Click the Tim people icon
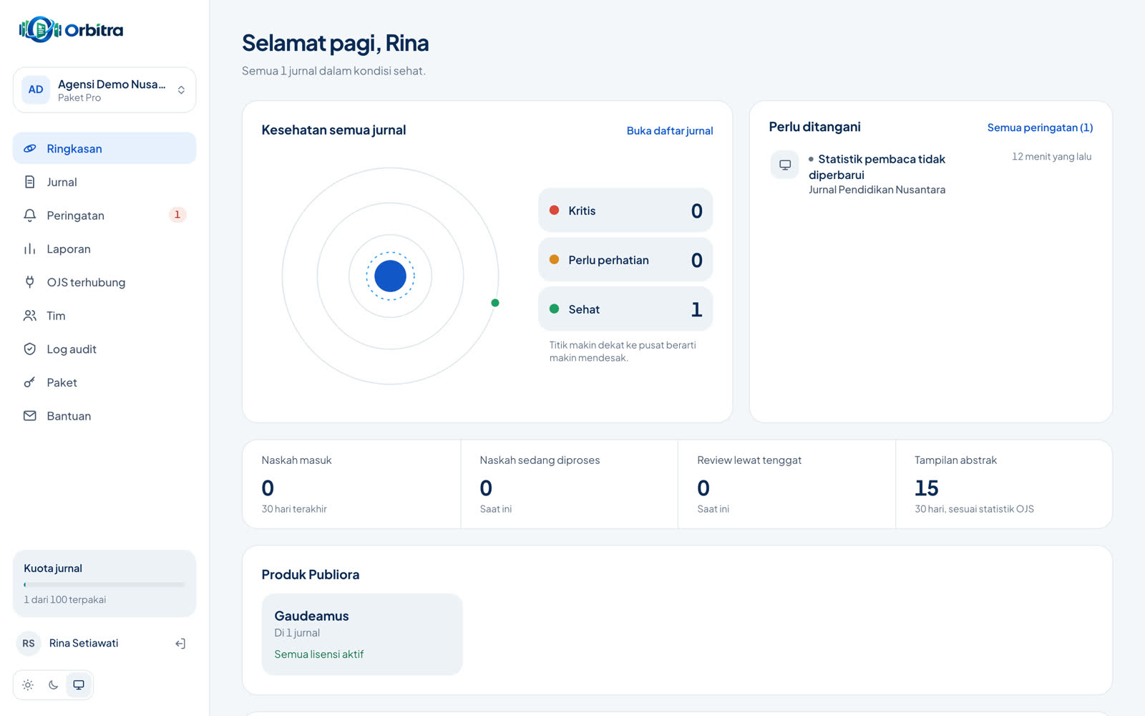 [x=29, y=316]
